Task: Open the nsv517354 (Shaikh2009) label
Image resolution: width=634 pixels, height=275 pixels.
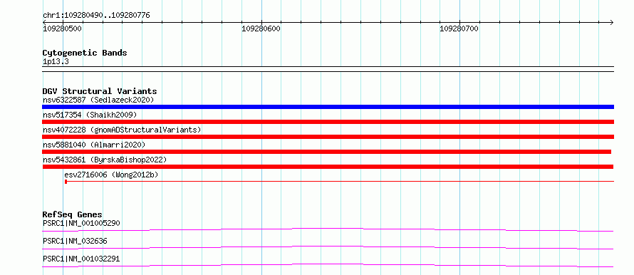Action: tap(90, 115)
